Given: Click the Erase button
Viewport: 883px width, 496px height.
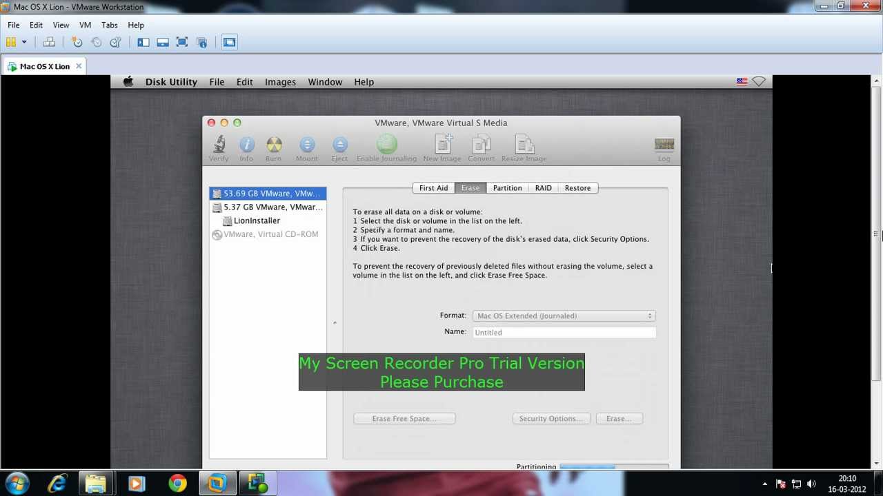Looking at the screenshot, I should point(619,418).
